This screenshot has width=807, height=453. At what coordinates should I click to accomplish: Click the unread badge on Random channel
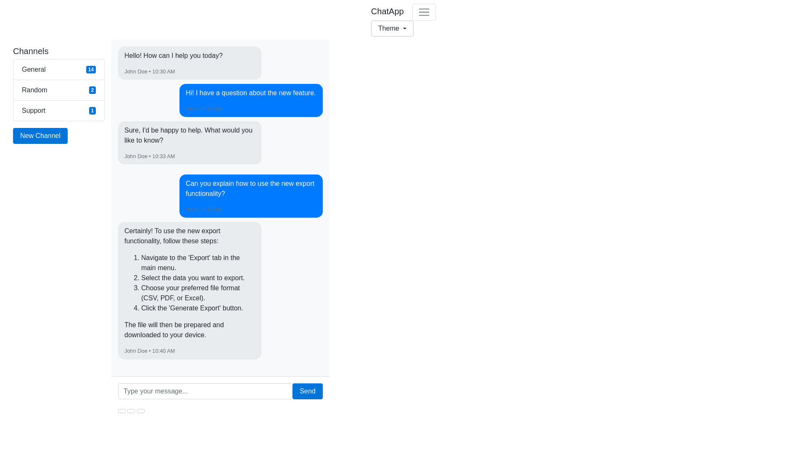[92, 90]
